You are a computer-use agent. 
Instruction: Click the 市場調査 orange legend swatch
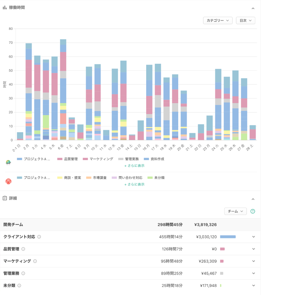point(89,178)
